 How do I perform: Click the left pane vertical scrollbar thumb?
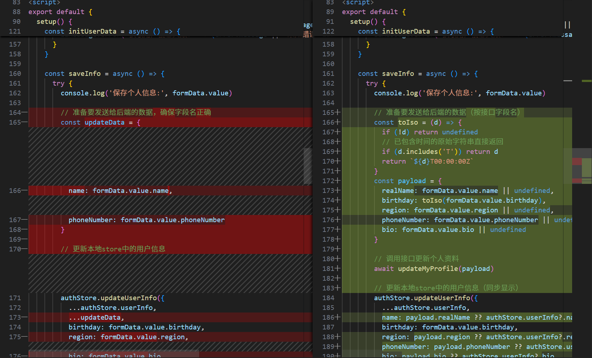point(308,166)
